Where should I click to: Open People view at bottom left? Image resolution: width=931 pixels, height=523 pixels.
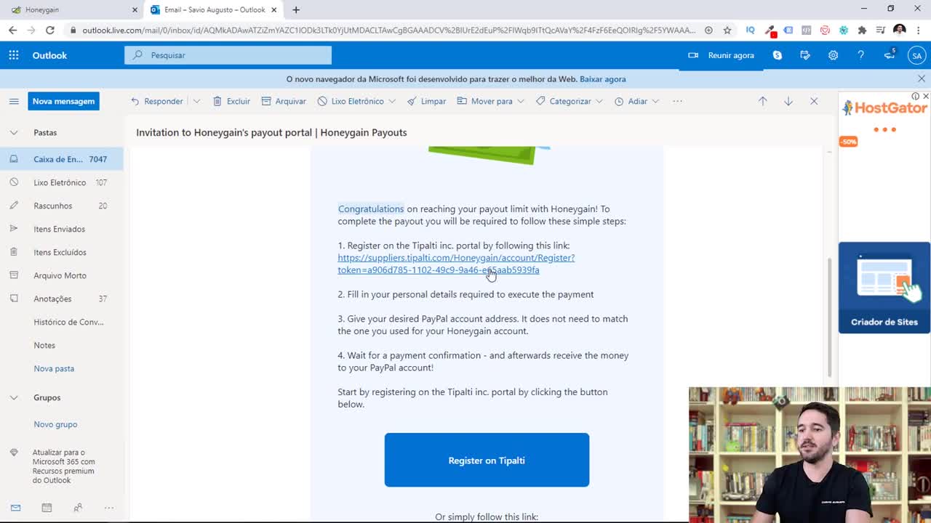[x=78, y=508]
